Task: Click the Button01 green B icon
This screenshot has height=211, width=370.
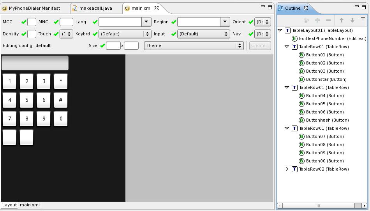Action: click(301, 55)
